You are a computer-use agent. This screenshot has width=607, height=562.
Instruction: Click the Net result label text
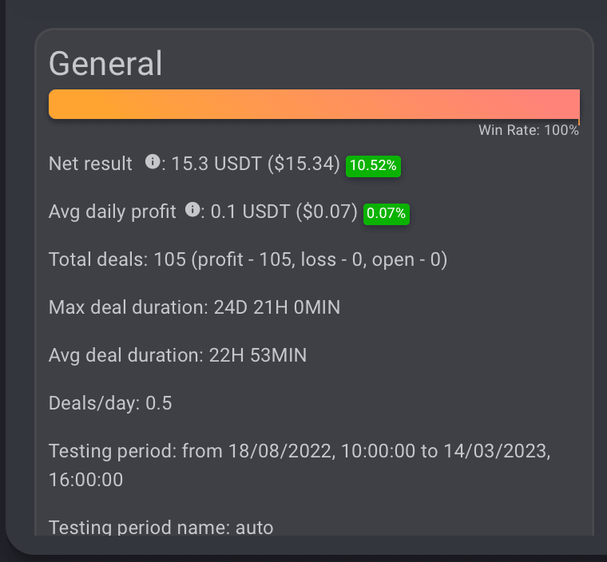tap(90, 164)
